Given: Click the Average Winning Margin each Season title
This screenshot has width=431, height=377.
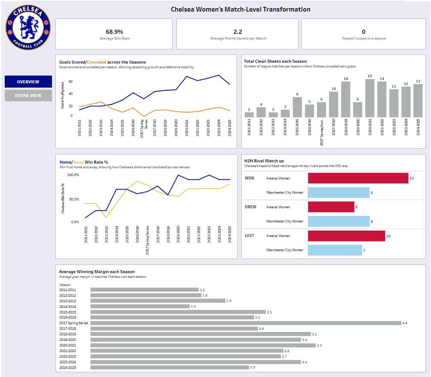Looking at the screenshot, I should click(x=97, y=272).
